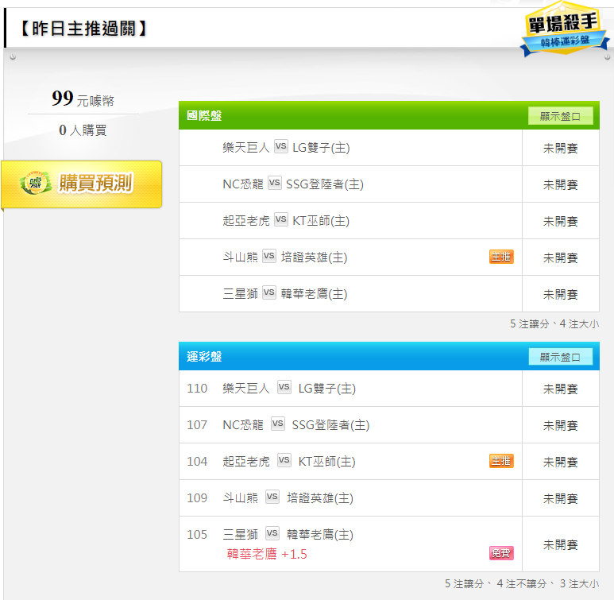
Task: Click the 主推 badge on 斗山熊 row
Action: 501,257
